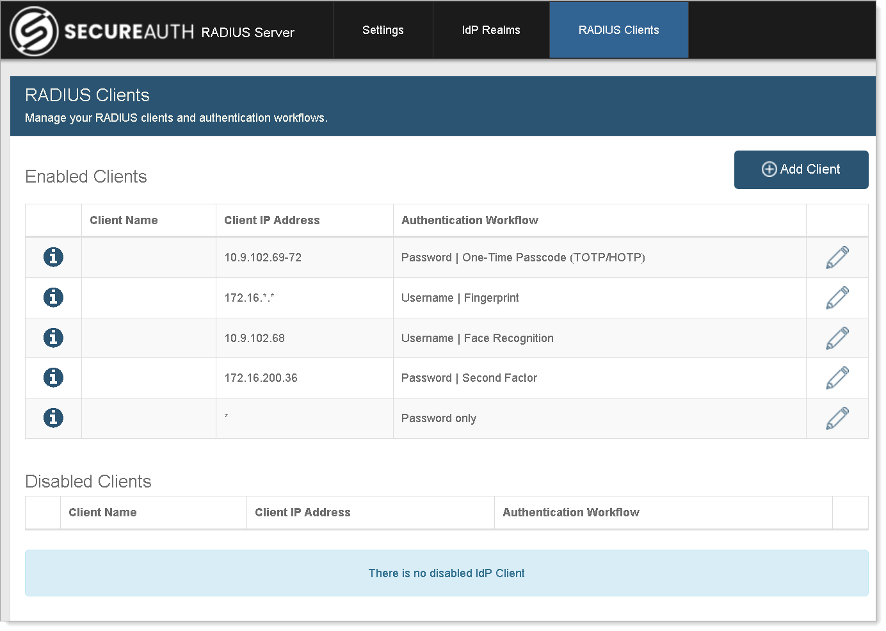886x631 pixels.
Task: Click info icon on Password only row
Action: 53,418
